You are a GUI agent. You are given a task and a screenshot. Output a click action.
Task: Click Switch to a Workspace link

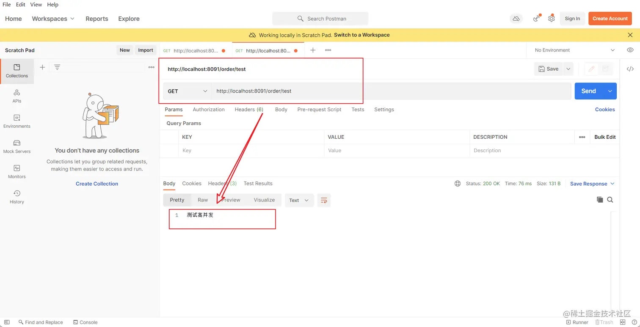362,35
